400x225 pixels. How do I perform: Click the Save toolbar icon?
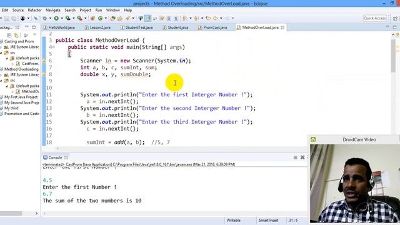(7, 18)
